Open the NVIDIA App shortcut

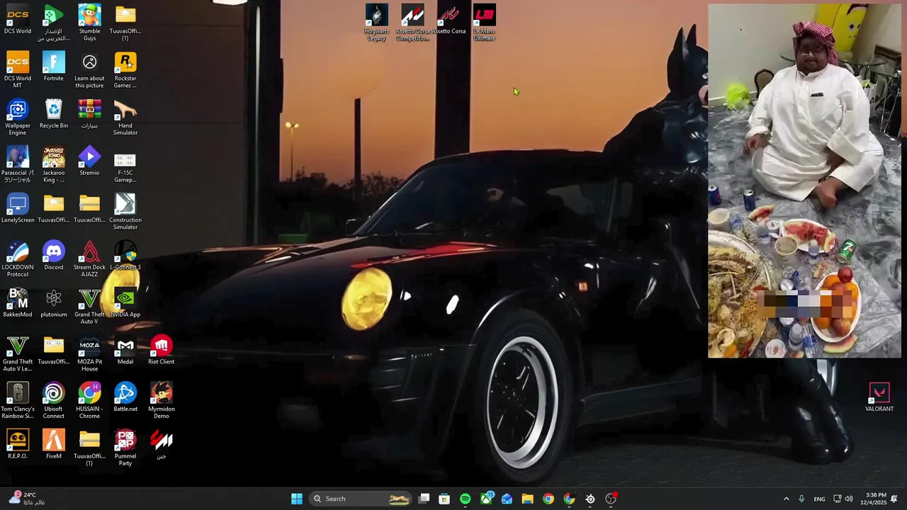click(125, 302)
